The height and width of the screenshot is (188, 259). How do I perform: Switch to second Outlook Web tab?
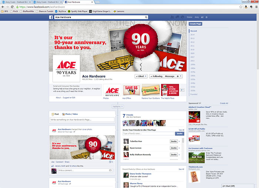[x=47, y=2]
